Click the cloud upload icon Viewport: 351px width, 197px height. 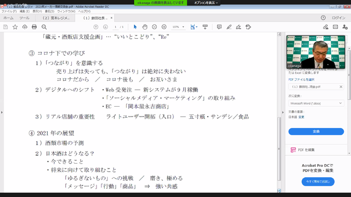pos(25,27)
